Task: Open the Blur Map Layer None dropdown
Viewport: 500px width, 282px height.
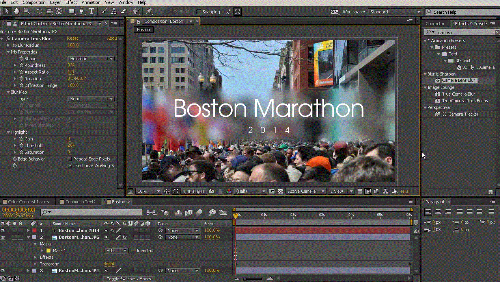Action: point(91,99)
